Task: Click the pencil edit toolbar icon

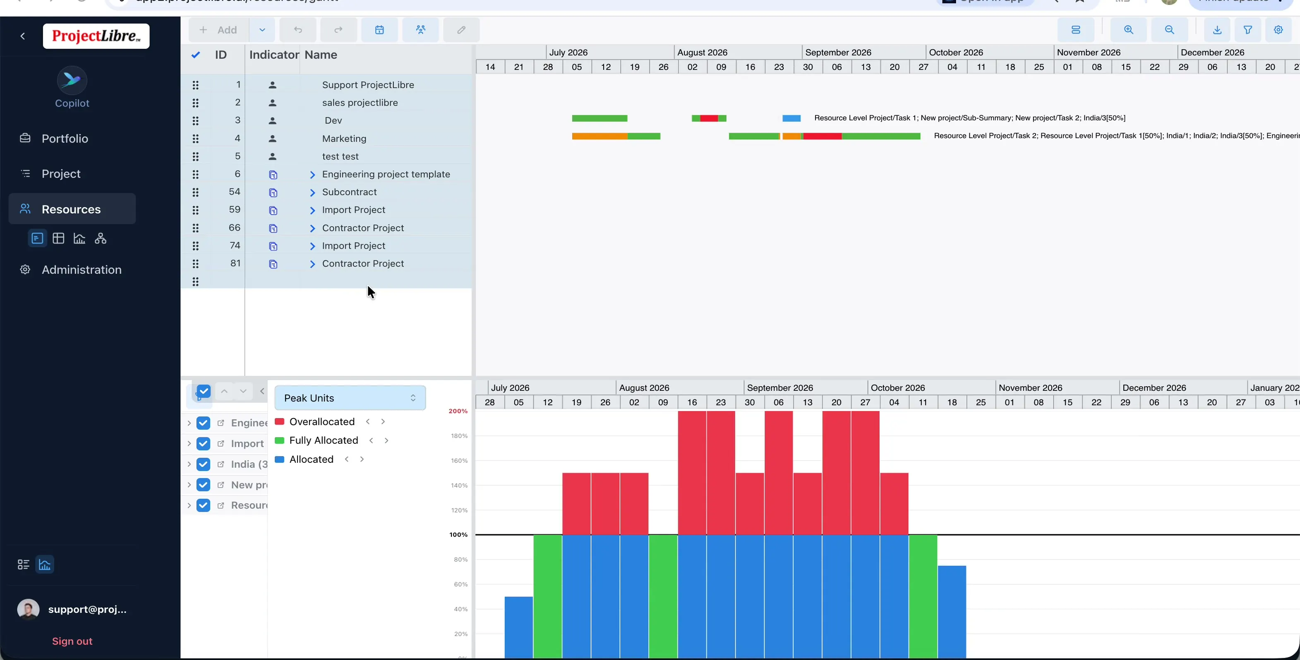Action: (x=461, y=30)
